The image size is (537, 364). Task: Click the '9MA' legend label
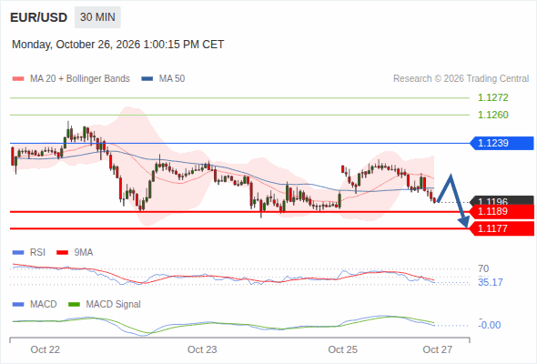coord(84,253)
